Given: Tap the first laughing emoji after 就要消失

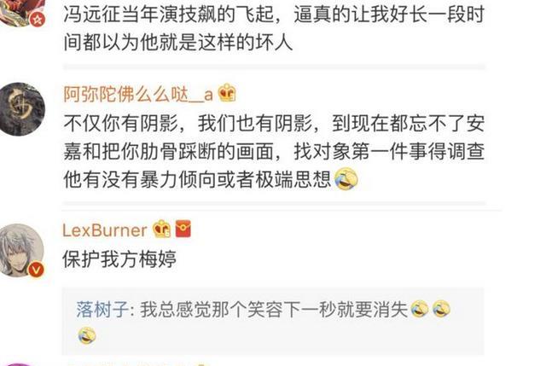Looking at the screenshot, I should coord(419,309).
